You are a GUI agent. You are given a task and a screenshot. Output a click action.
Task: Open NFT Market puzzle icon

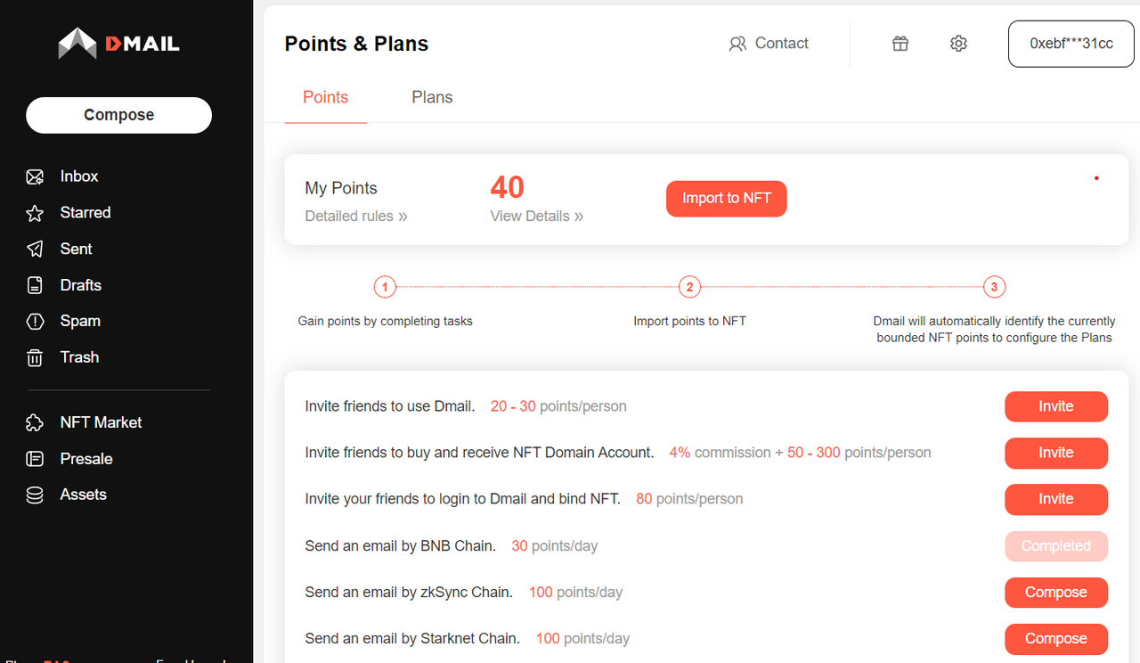(35, 422)
